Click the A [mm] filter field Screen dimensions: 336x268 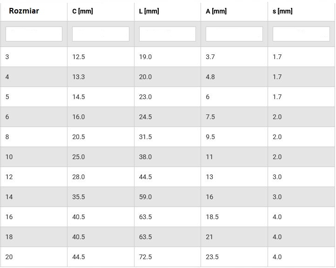click(234, 34)
